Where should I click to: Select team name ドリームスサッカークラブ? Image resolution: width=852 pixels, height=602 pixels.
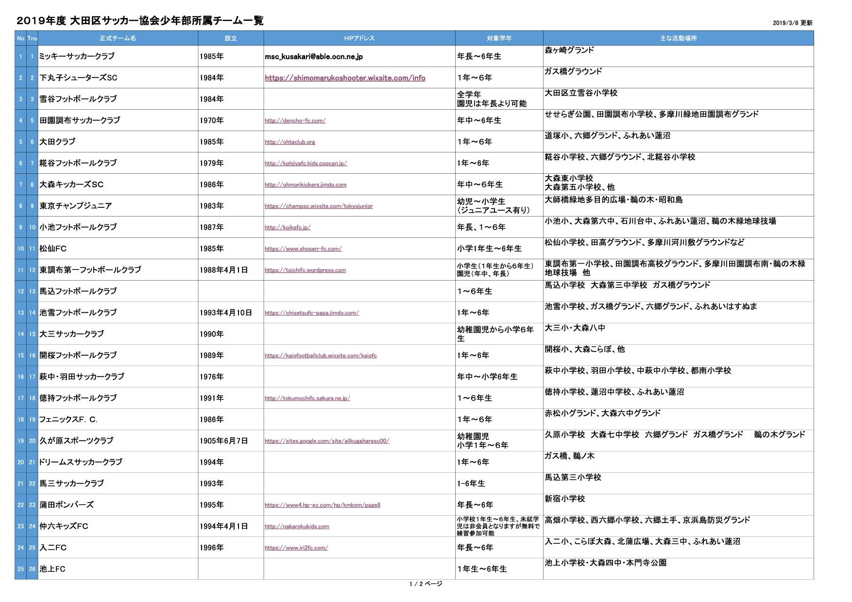pyautogui.click(x=81, y=462)
